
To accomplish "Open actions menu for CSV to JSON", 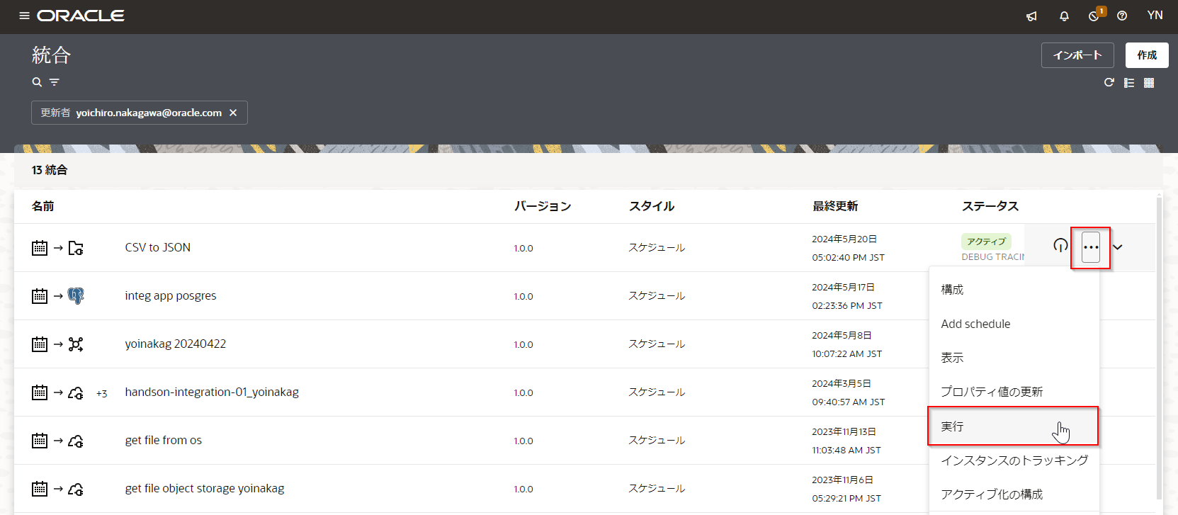I will click(1091, 247).
